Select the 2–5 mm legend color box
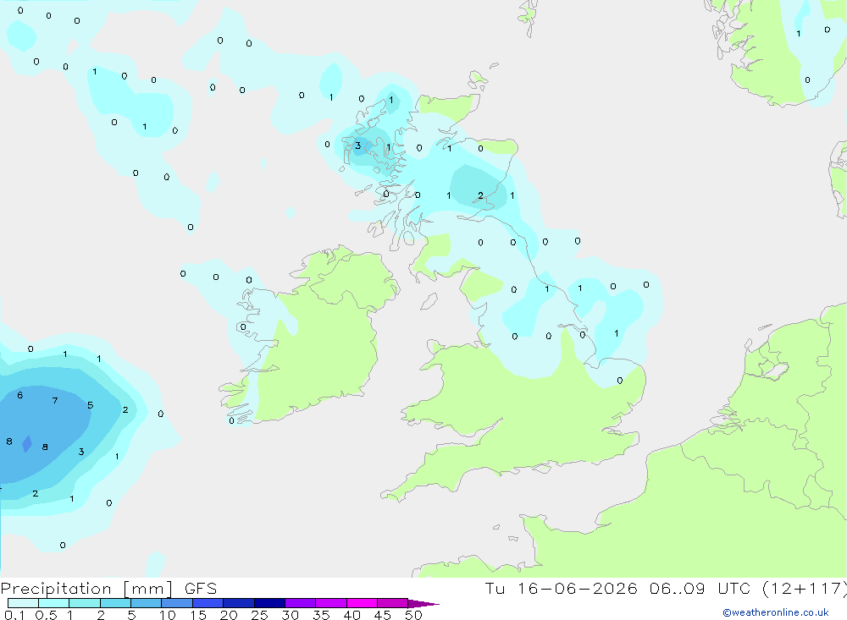The height and width of the screenshot is (620, 847). (x=115, y=603)
